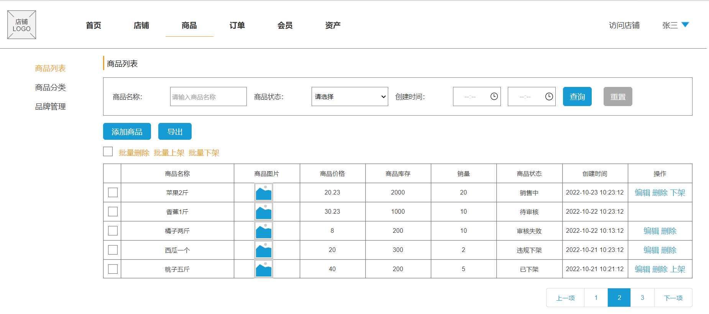Click 下架 for 苹果2斤 row

click(x=678, y=193)
